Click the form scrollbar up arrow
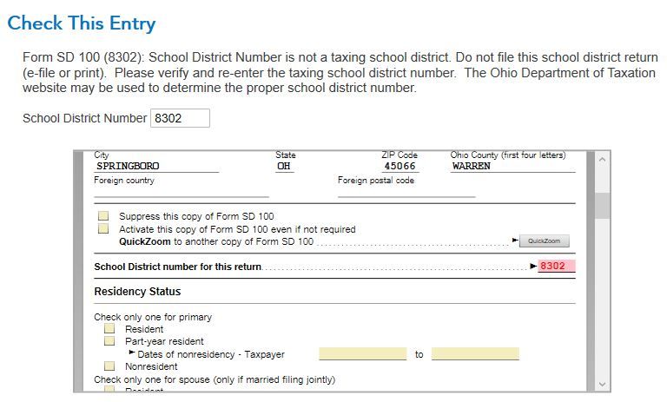 (x=602, y=160)
